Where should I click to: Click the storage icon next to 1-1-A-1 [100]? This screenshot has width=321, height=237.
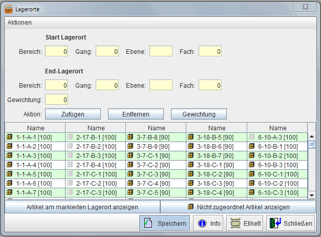(x=9, y=137)
